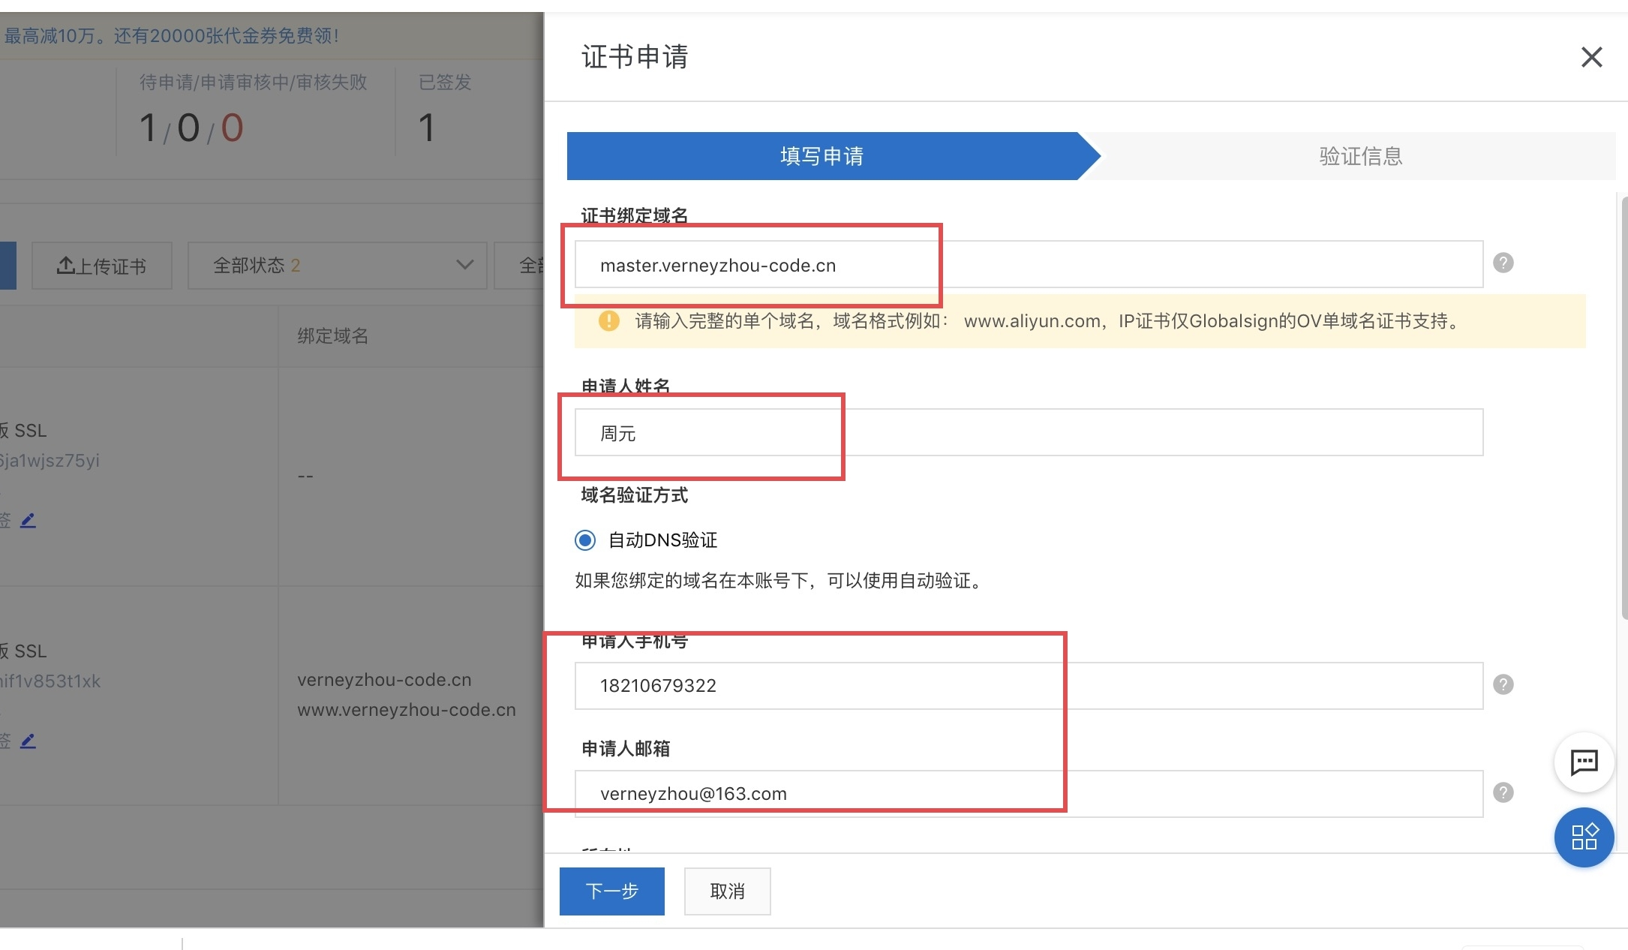Click the 上传证书 button
The image size is (1628, 950).
point(102,266)
